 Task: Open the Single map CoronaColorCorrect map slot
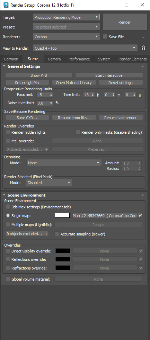coord(105,216)
